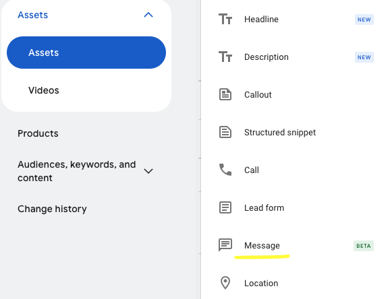Expand the Audiences, keywords, and content chevron
Image resolution: width=390 pixels, height=299 pixels.
[x=148, y=171]
